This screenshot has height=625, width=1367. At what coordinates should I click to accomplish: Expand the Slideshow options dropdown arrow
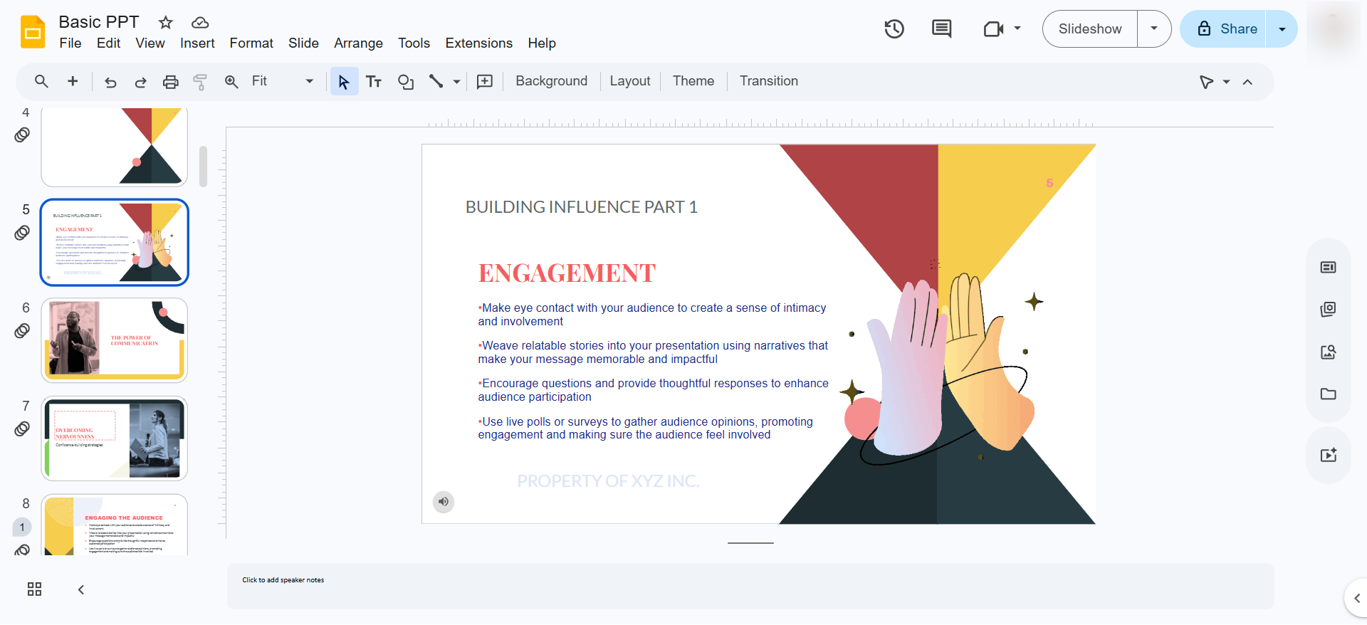1154,29
